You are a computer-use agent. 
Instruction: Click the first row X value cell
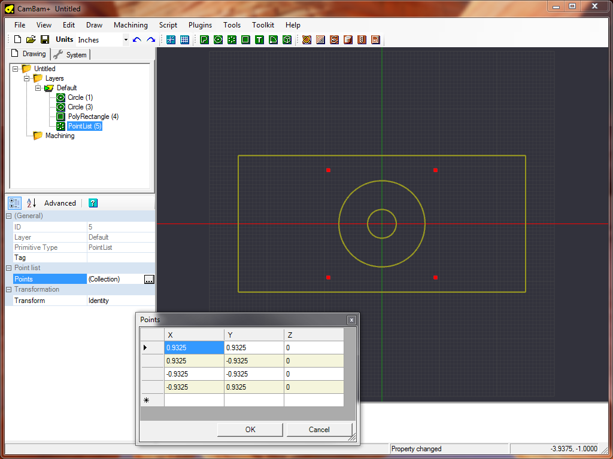[194, 348]
